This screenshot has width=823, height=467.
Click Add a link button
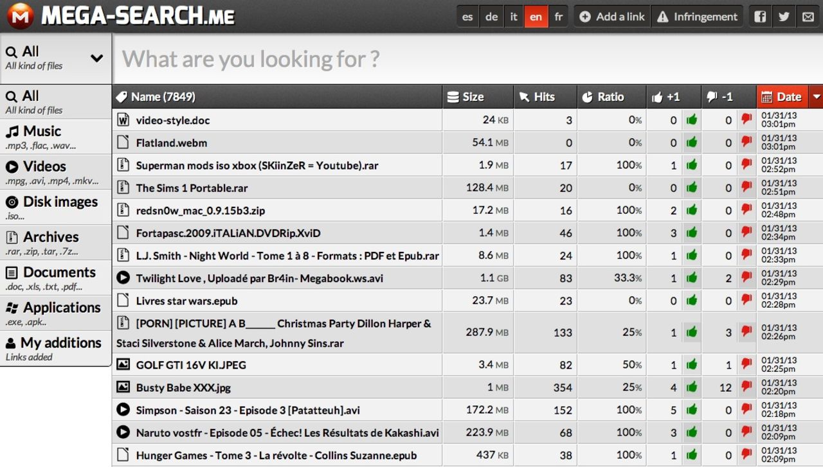point(612,17)
